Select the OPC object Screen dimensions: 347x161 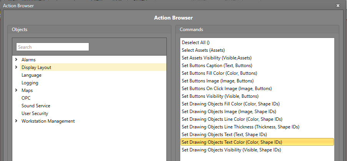point(26,98)
